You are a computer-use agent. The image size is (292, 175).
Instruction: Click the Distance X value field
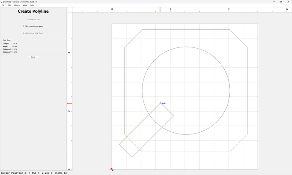click(x=15, y=49)
